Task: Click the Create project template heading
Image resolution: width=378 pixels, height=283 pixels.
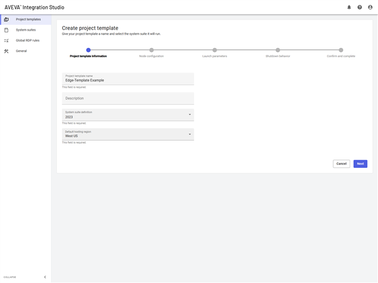Action: [90, 28]
